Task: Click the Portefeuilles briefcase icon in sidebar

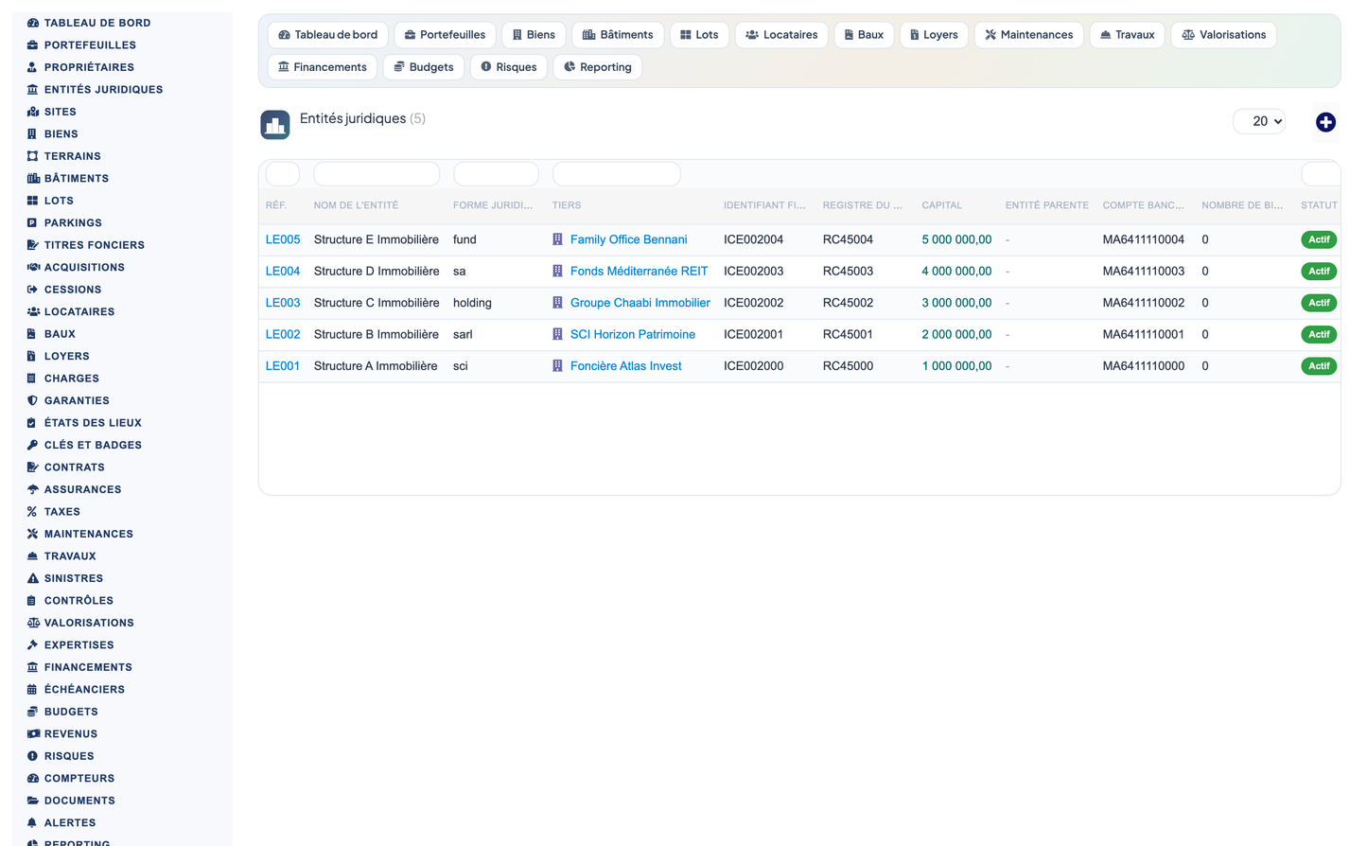Action: click(33, 45)
